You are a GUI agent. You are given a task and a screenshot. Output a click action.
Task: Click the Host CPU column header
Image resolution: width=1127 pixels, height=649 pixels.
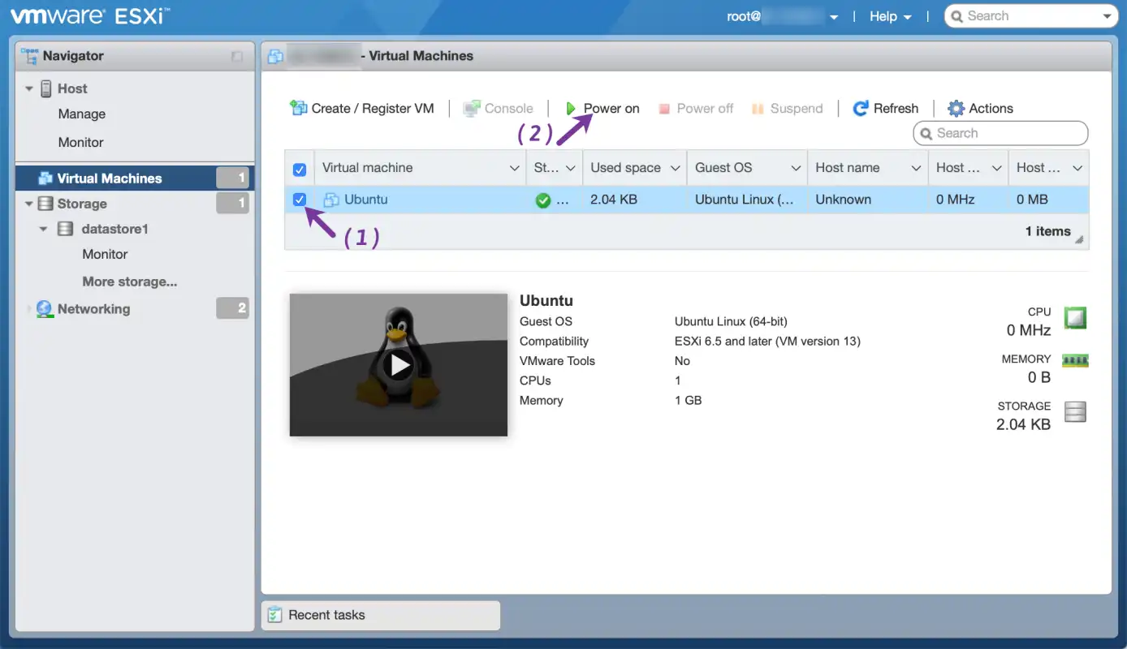pos(968,168)
